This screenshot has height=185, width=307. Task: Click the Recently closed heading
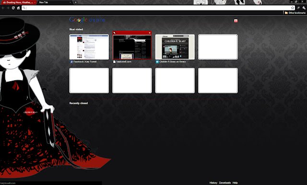[x=79, y=103]
